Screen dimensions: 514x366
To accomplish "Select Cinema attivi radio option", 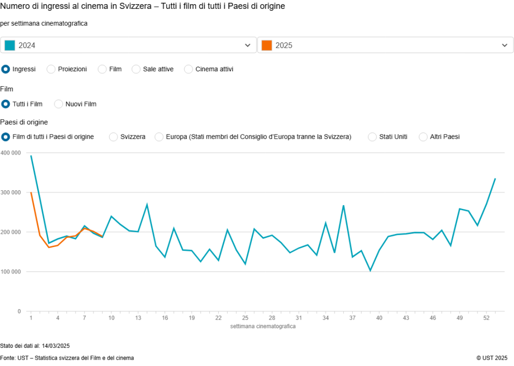I will [x=189, y=69].
